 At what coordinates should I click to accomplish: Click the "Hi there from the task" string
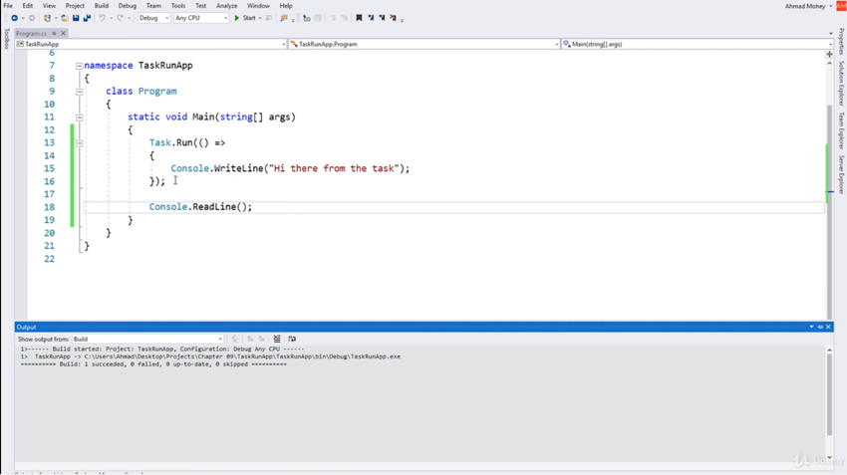334,168
